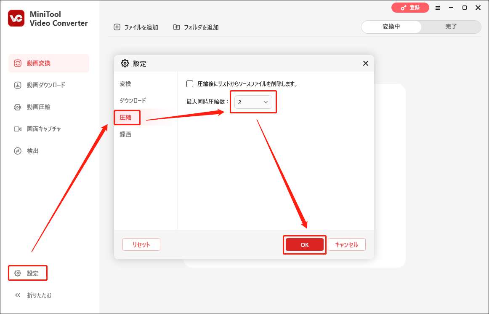Click the 画面キャプチャ camera icon
This screenshot has width=489, height=314.
18,129
